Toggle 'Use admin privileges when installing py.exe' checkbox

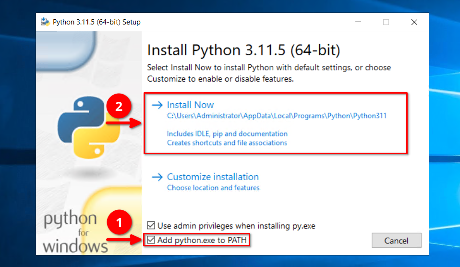(151, 225)
